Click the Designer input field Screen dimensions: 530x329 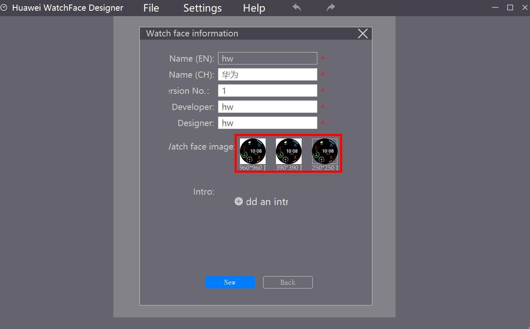pyautogui.click(x=268, y=123)
